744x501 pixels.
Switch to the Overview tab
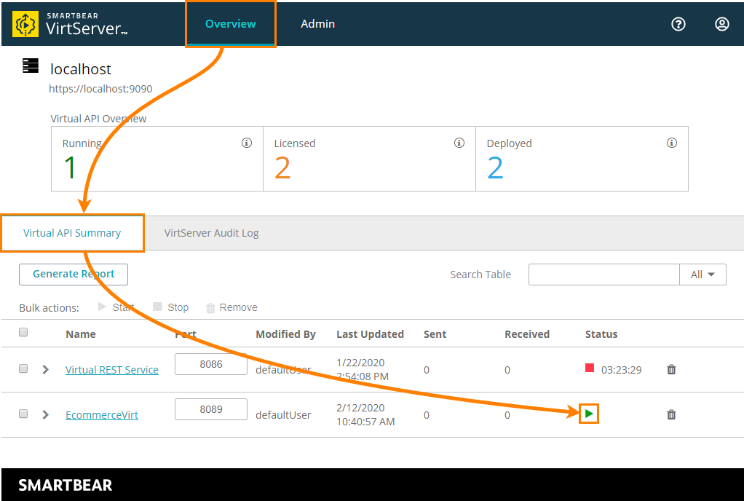click(231, 24)
